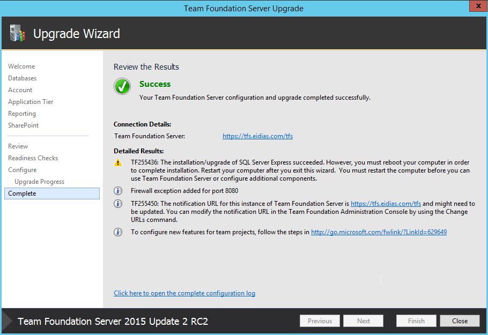
Task: Click the info icon next to Firewall exception
Action: click(118, 191)
